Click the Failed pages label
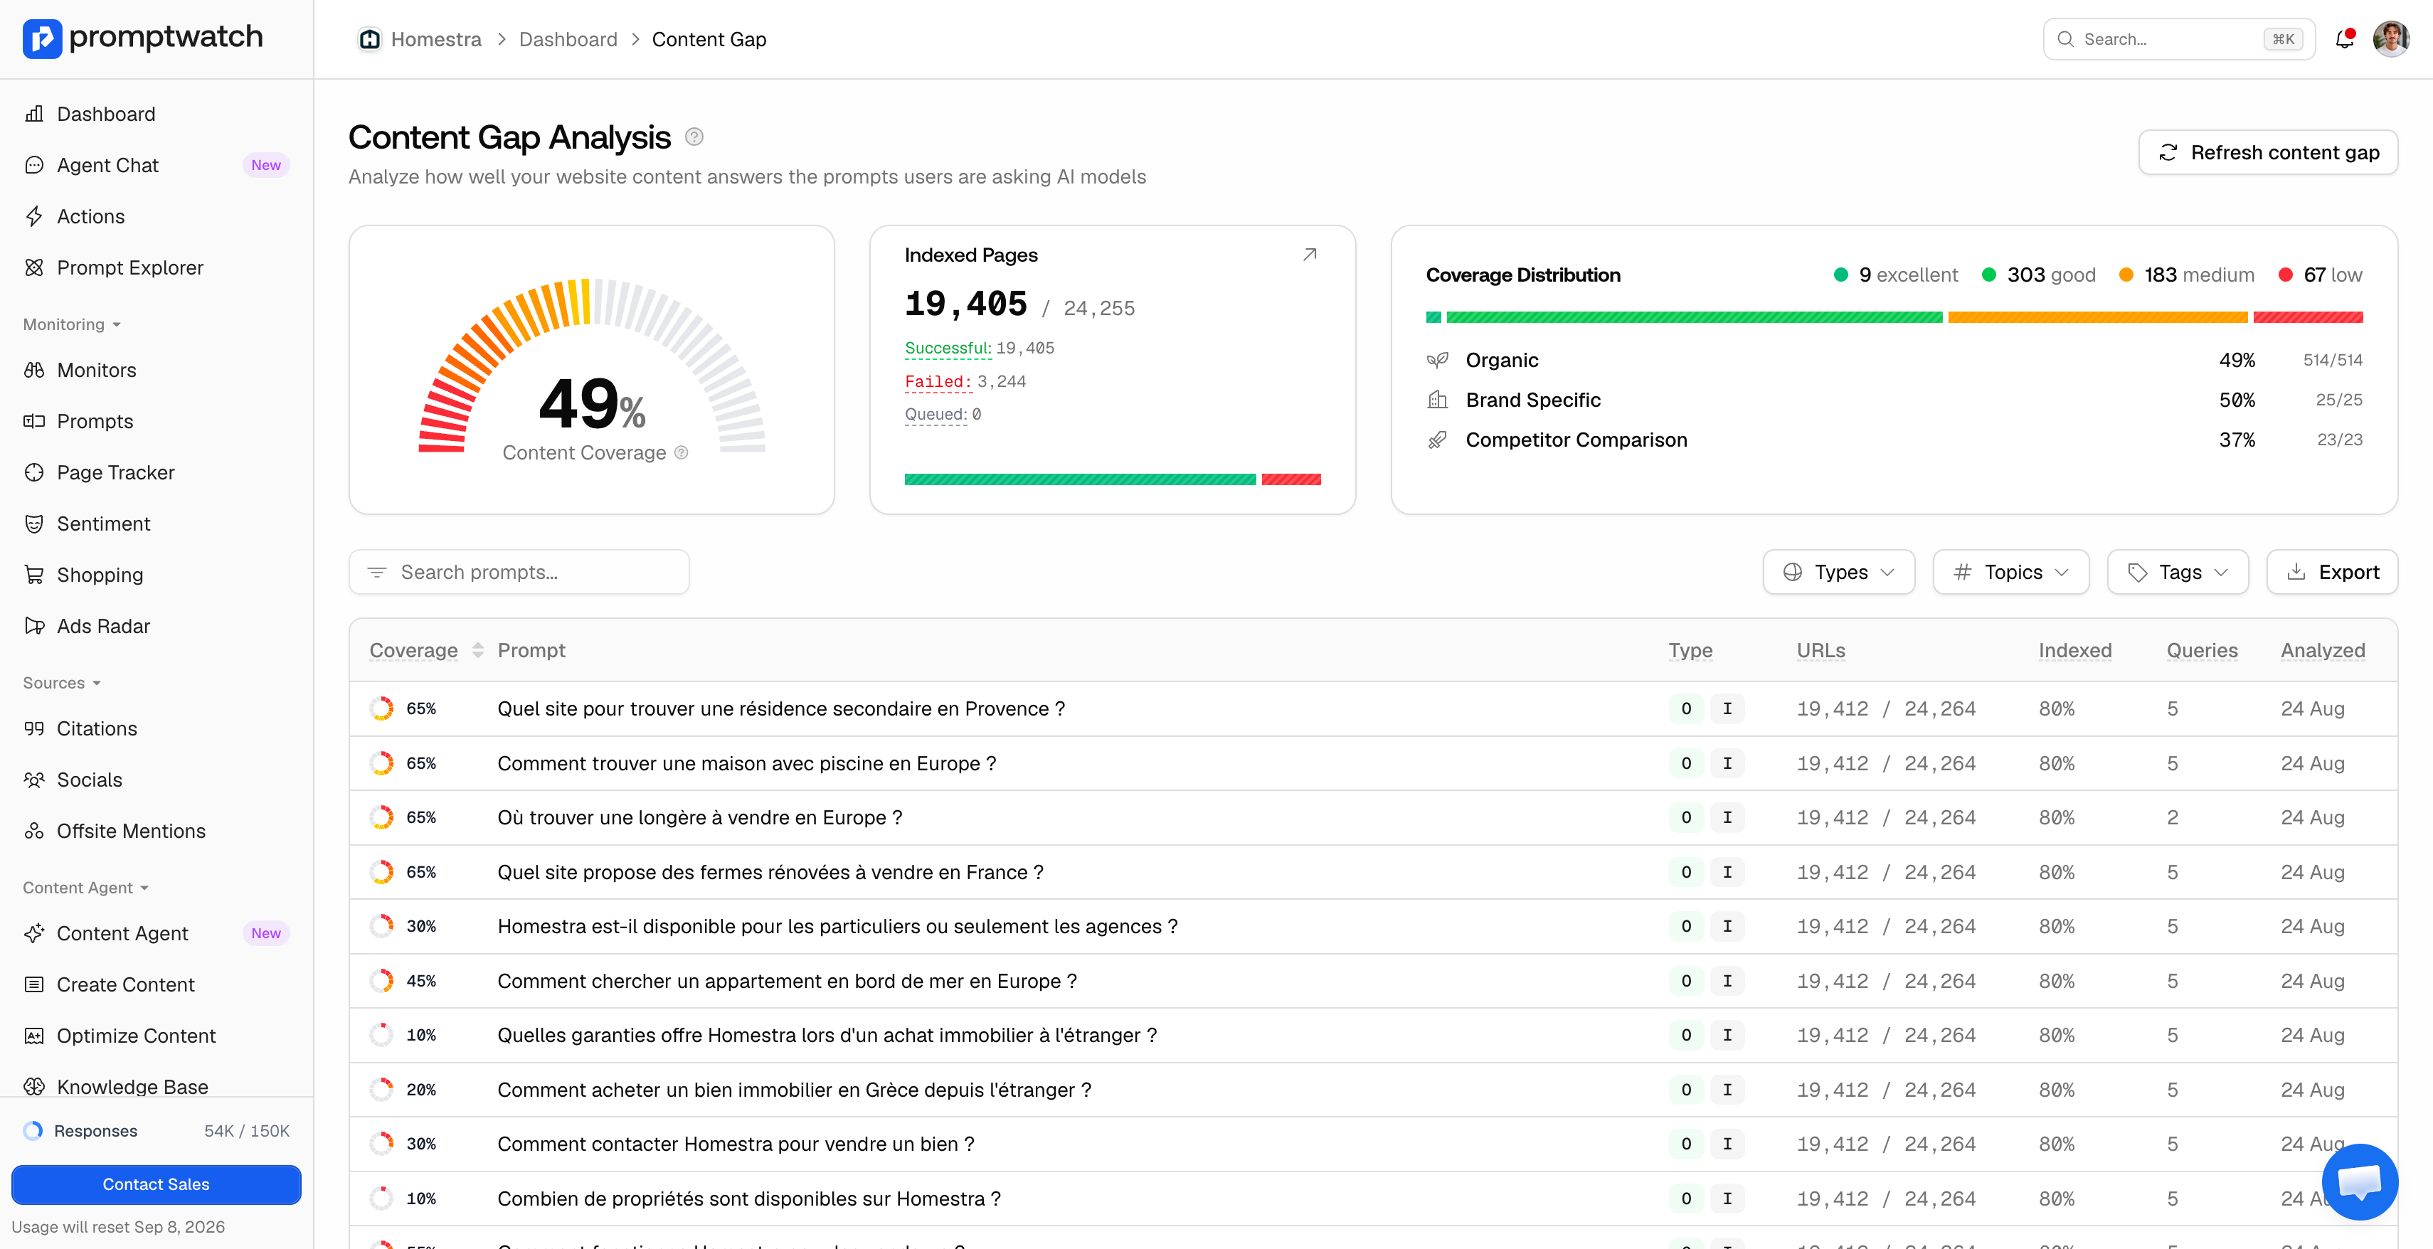This screenshot has height=1249, width=2433. 938,381
